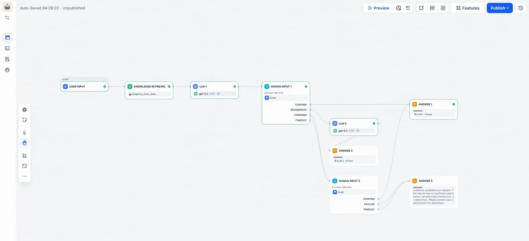Click the Knowledge Retrieval node green icon
Viewport: 529px width, 241px height.
coord(130,86)
